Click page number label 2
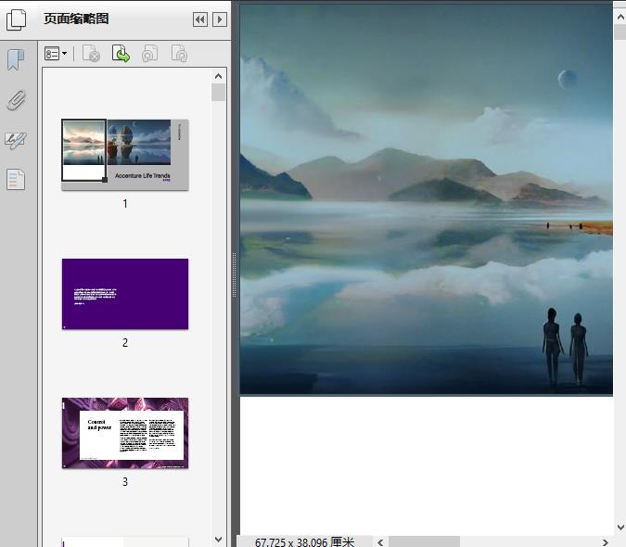Viewport: 626px width, 547px height. [x=125, y=343]
